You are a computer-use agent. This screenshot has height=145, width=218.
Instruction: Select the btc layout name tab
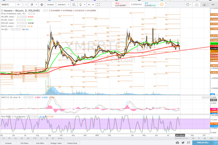coord(213,4)
